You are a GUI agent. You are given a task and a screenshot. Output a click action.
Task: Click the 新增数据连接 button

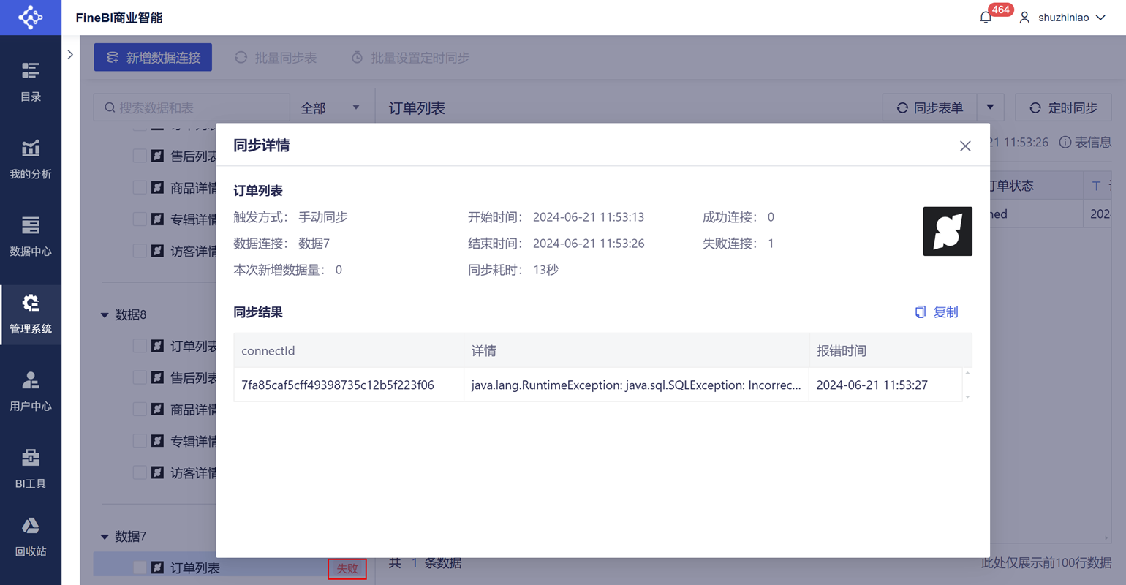click(x=153, y=58)
